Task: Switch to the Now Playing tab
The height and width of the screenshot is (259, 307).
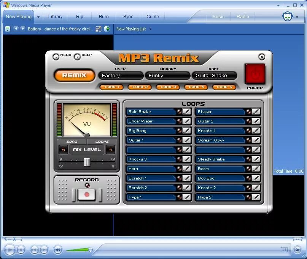Action: point(19,17)
